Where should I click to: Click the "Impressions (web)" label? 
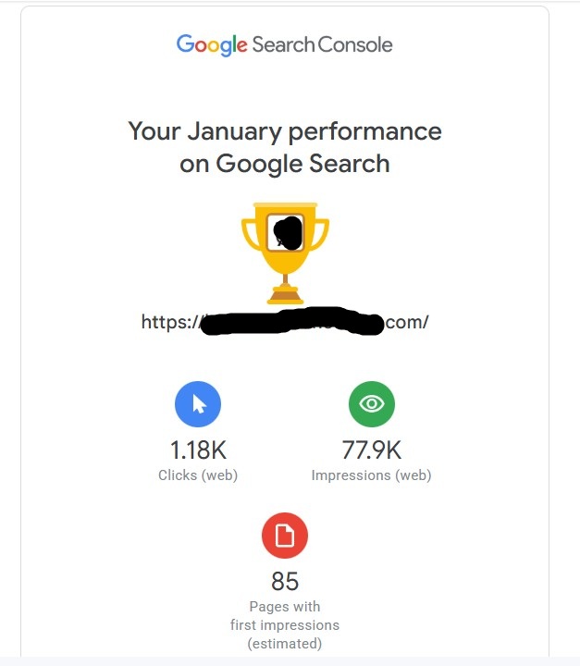pyautogui.click(x=371, y=475)
